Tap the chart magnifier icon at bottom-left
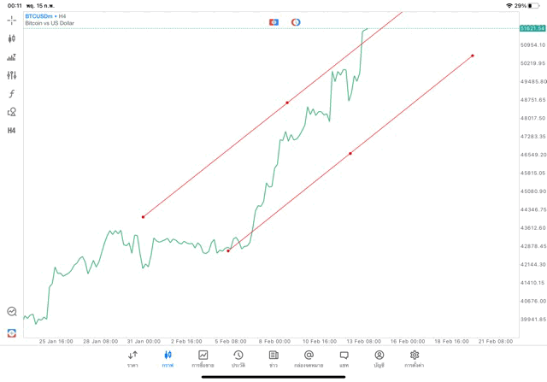 pyautogui.click(x=11, y=312)
